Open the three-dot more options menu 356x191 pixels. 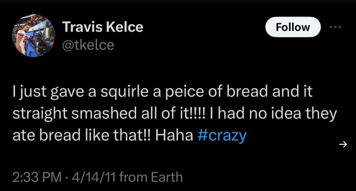335,27
